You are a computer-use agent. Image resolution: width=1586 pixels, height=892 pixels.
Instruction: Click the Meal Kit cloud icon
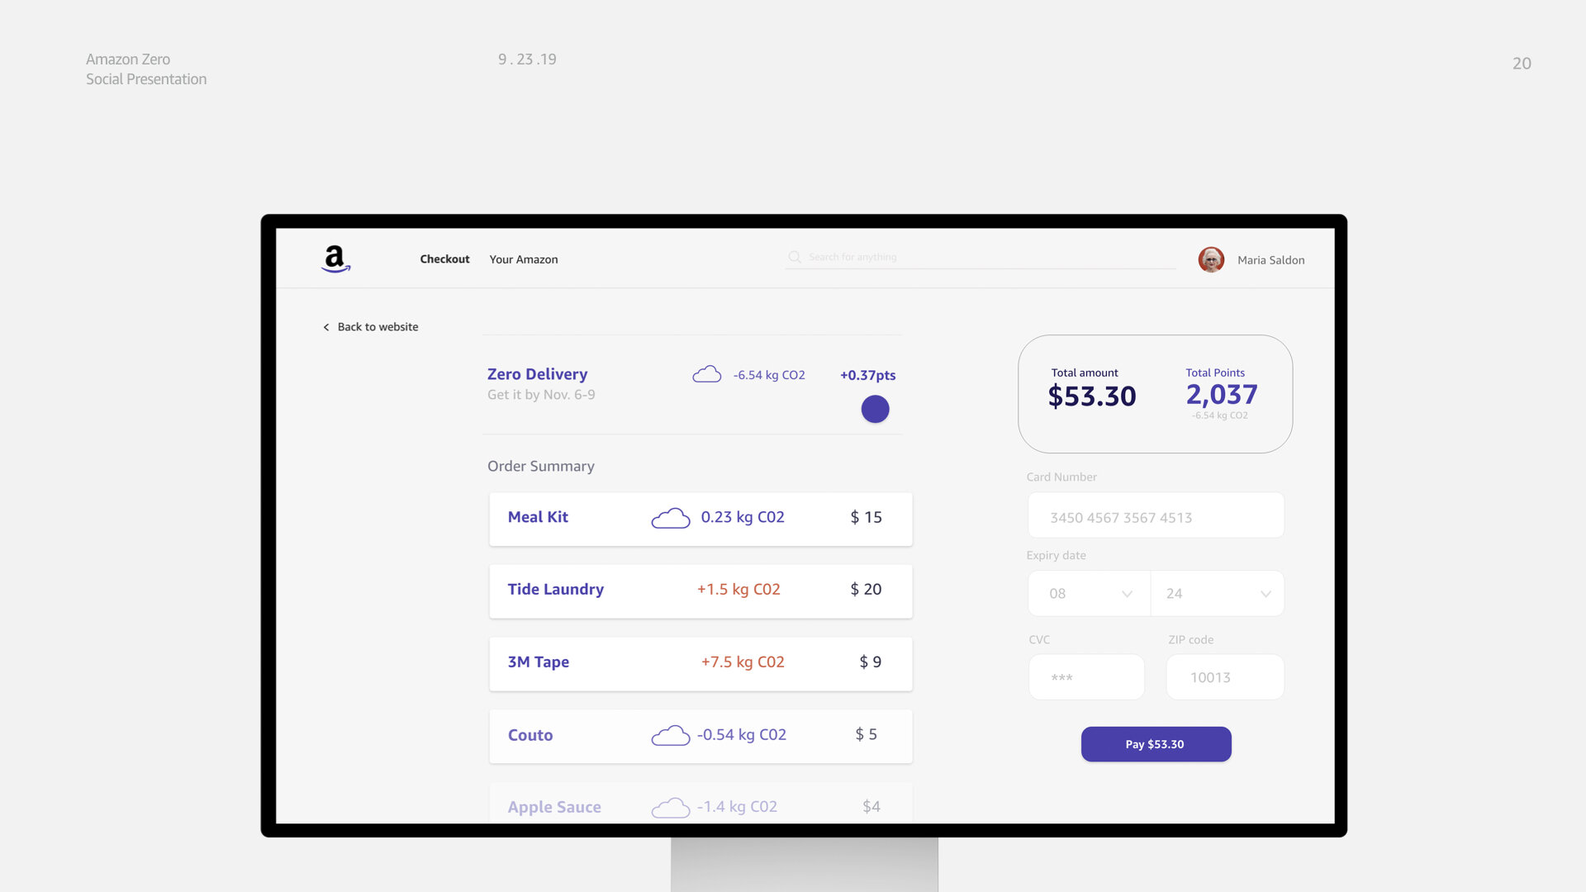(x=670, y=518)
